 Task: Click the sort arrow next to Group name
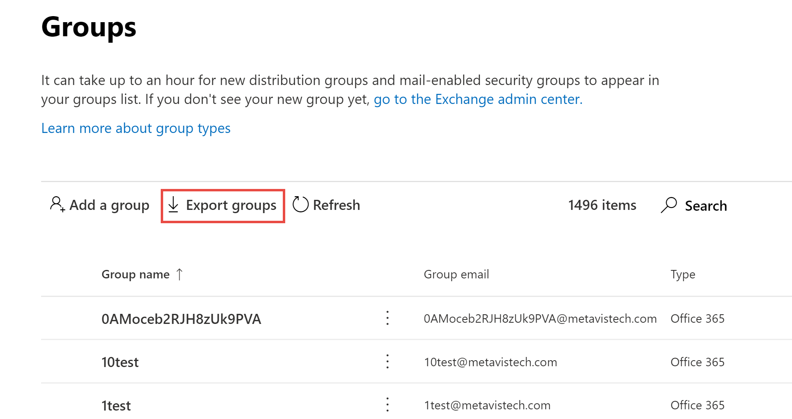pyautogui.click(x=180, y=274)
